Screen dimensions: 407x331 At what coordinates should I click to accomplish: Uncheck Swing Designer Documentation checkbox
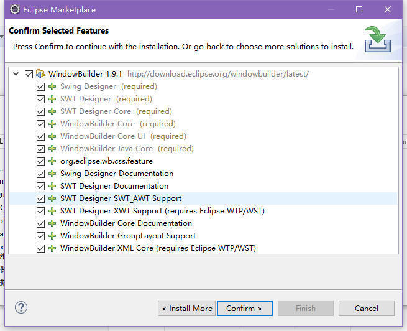[x=40, y=174]
